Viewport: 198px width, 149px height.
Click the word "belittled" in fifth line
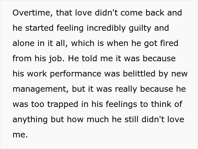click(139, 74)
